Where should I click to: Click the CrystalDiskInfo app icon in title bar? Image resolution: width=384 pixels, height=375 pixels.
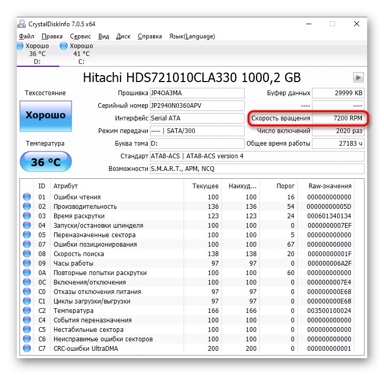point(22,24)
